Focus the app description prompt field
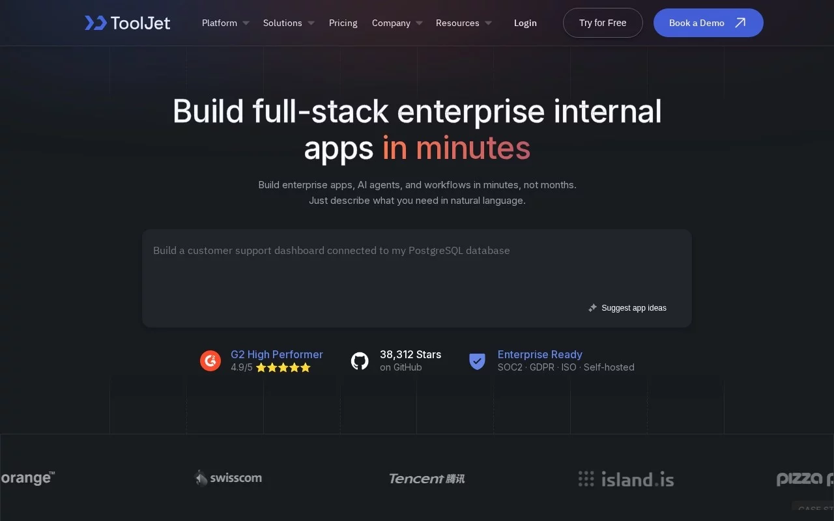The height and width of the screenshot is (521, 834). pyautogui.click(x=417, y=278)
